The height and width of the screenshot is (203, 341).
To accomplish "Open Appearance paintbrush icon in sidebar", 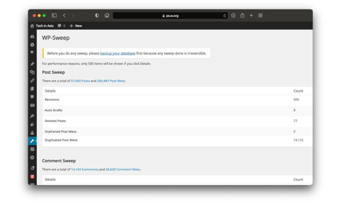I will (x=32, y=116).
